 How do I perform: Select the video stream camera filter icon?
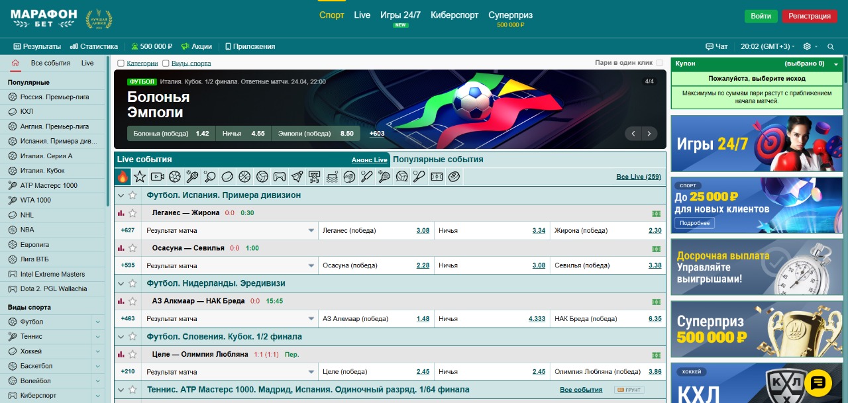(x=157, y=177)
